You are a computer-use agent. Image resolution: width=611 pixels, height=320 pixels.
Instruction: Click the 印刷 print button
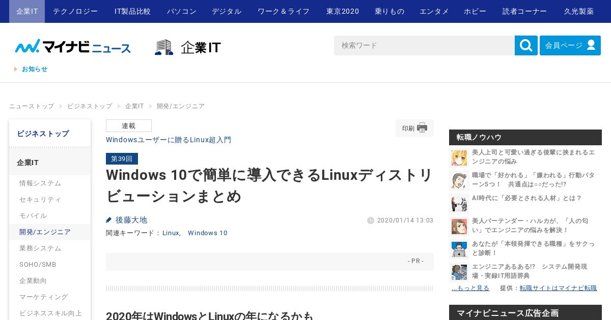(414, 128)
